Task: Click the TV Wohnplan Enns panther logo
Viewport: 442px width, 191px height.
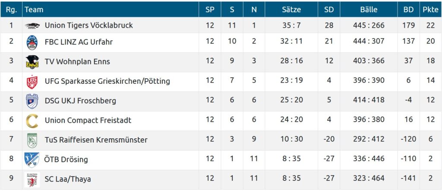Action: (x=32, y=61)
